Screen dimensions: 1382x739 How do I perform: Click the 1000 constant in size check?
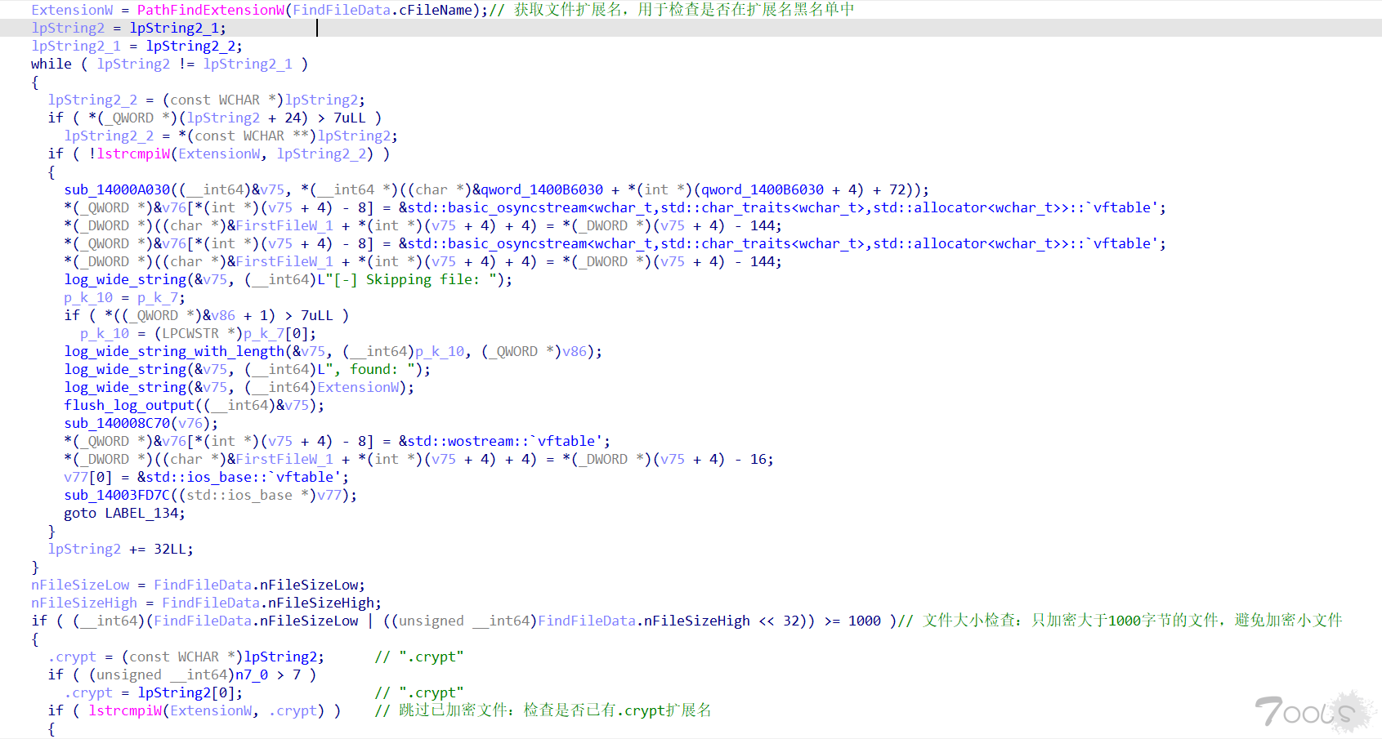pos(864,621)
